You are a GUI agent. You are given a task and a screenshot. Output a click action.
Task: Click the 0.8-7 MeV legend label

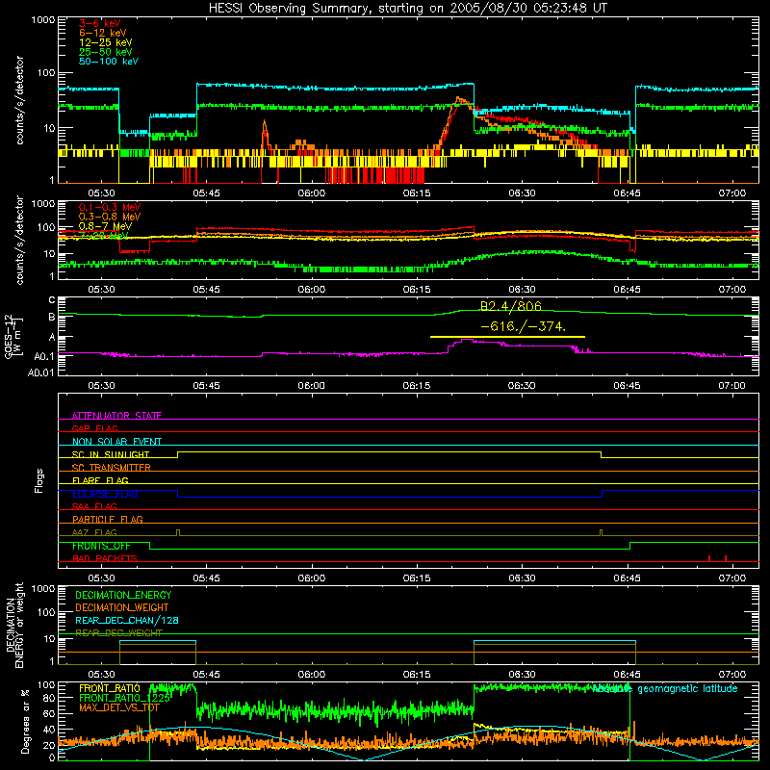pos(105,226)
